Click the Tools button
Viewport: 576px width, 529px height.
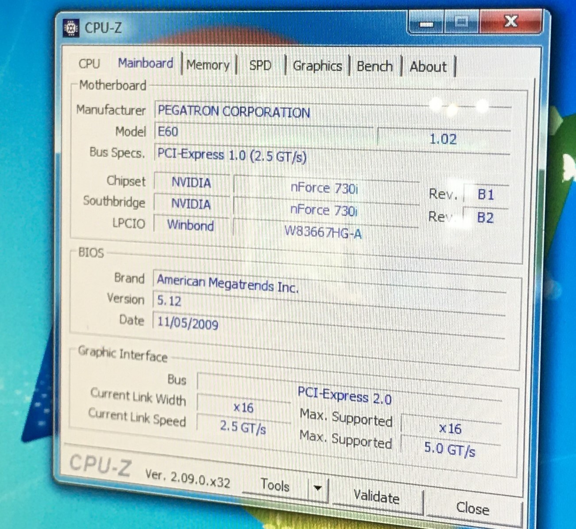point(275,485)
